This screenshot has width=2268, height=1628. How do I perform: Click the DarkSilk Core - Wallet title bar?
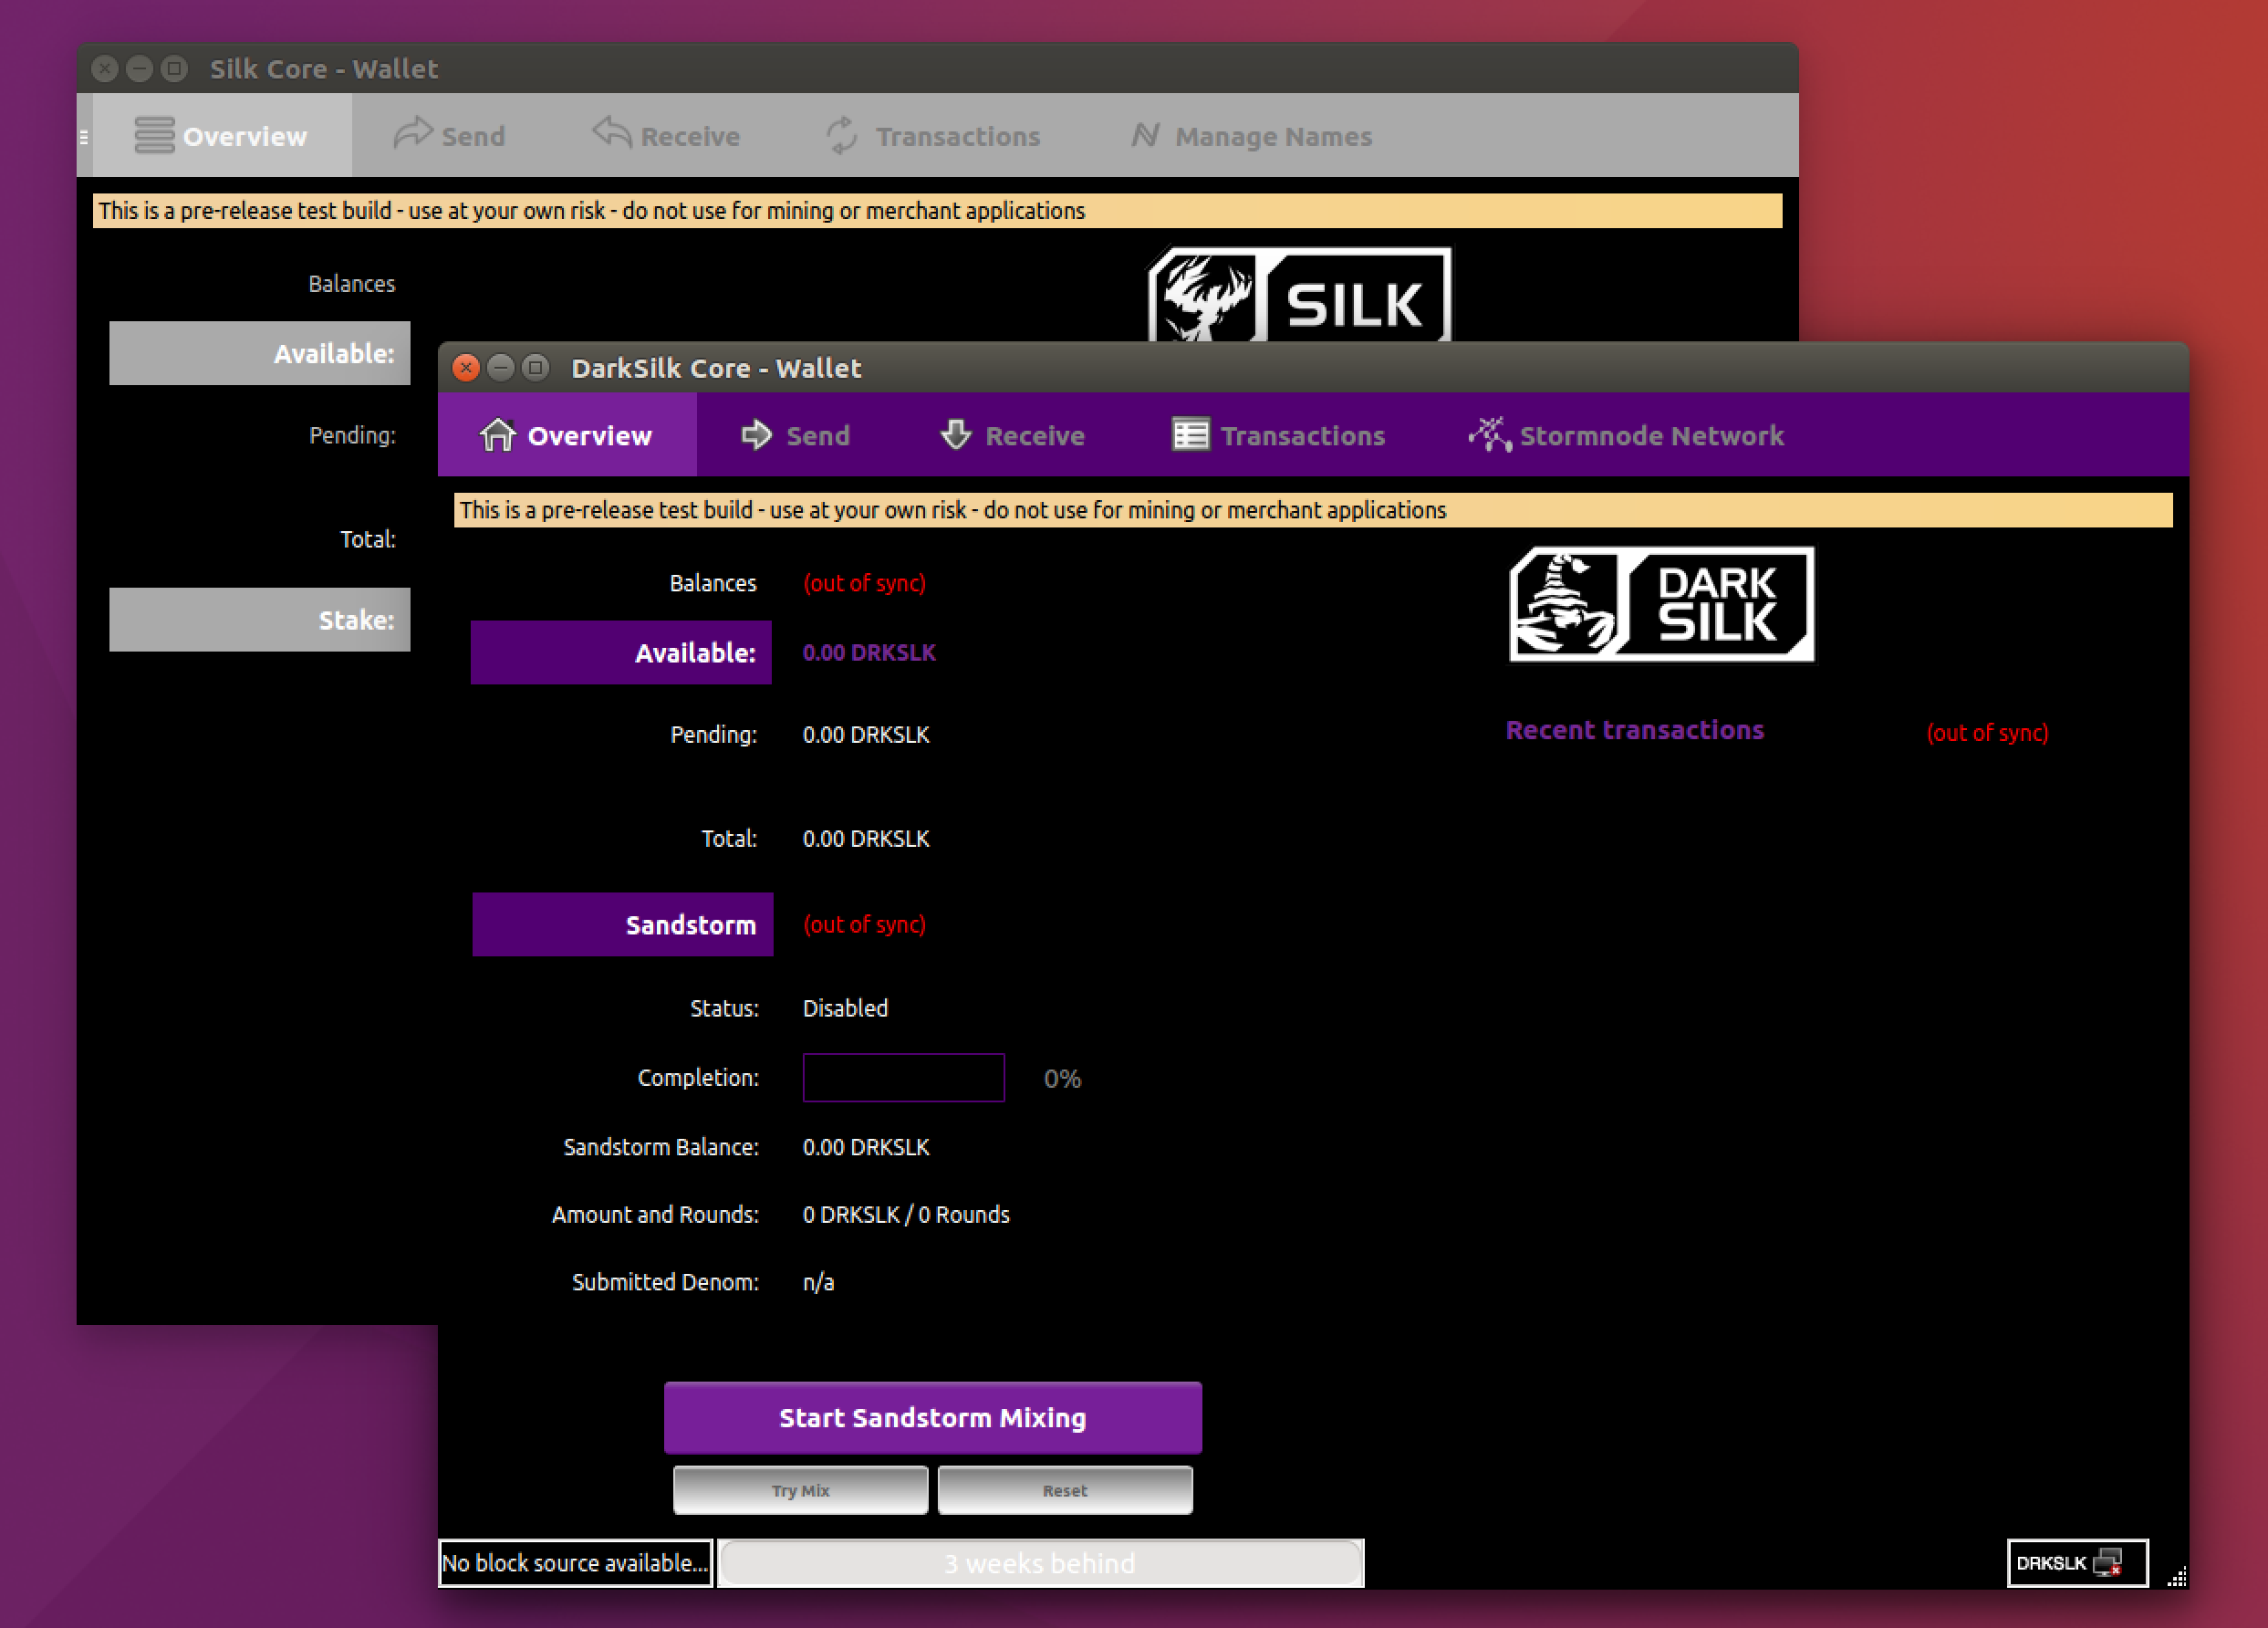coord(1313,368)
